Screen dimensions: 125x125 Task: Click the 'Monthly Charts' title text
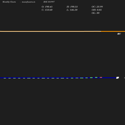pos(9,2)
